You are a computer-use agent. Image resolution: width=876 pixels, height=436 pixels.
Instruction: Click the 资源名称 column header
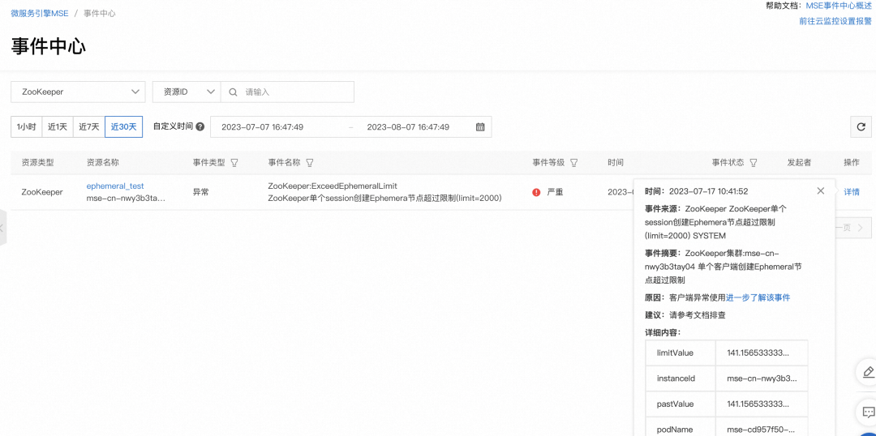pos(103,162)
